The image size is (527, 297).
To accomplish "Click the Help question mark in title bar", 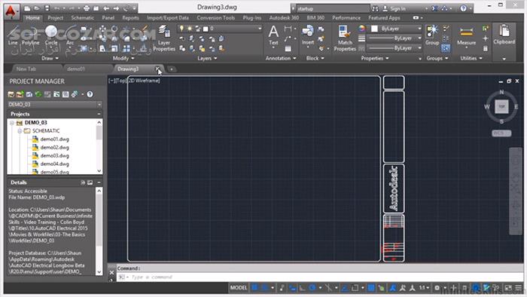I will (x=464, y=8).
